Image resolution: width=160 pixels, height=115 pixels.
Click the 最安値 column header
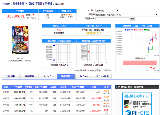(63, 87)
